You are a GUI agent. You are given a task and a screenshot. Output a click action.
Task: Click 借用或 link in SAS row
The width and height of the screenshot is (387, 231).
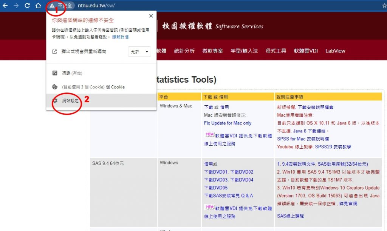coord(211,164)
